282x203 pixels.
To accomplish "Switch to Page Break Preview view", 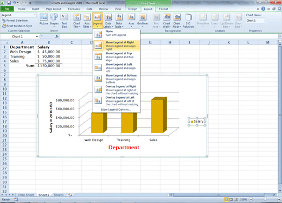I will click(235, 199).
